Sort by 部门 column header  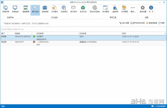pyautogui.click(x=8, y=33)
